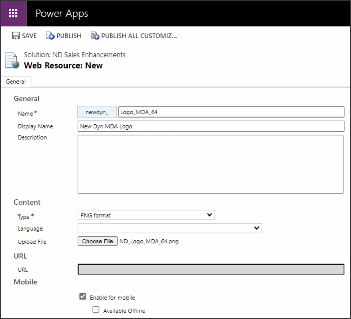Click the Web Resource: New heading
The height and width of the screenshot is (319, 351).
point(63,65)
